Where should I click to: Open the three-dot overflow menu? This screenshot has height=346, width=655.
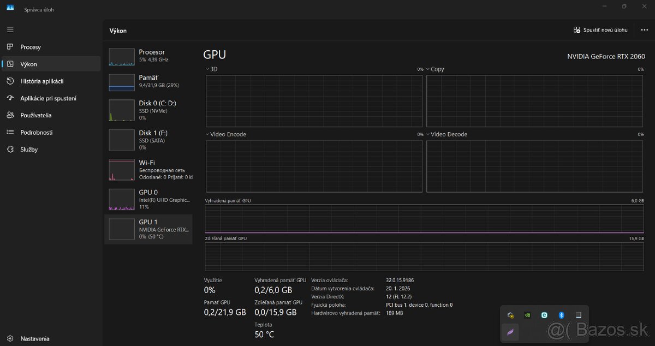(644, 30)
